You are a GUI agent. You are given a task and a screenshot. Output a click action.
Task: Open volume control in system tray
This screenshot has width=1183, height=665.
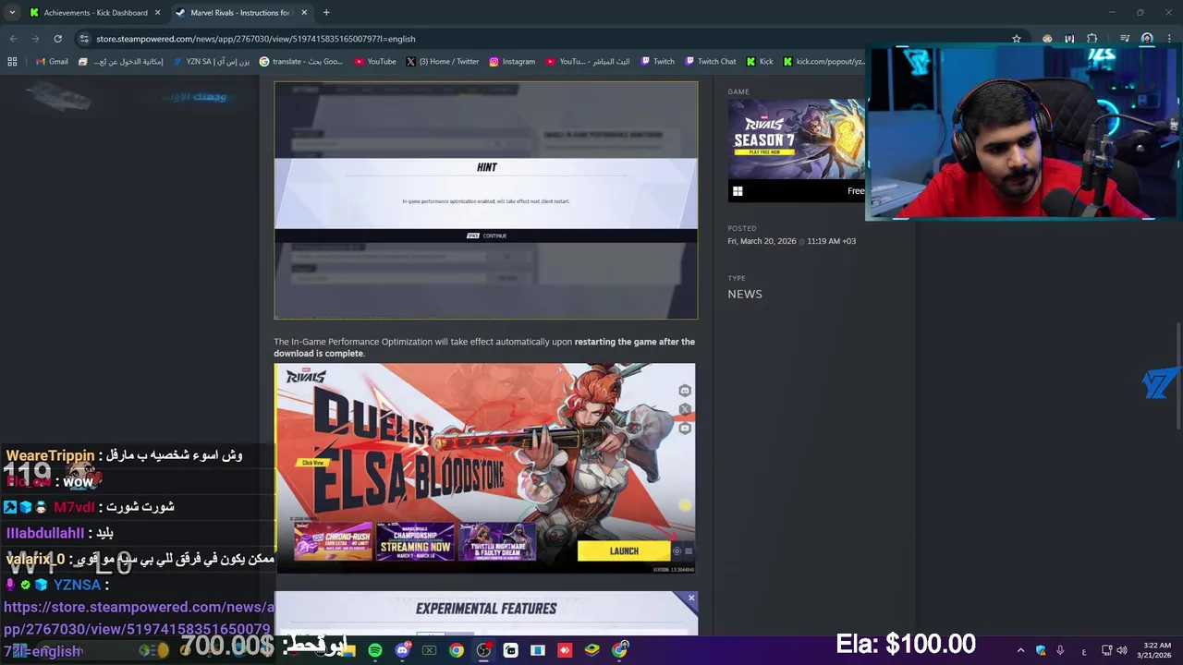(x=1122, y=650)
